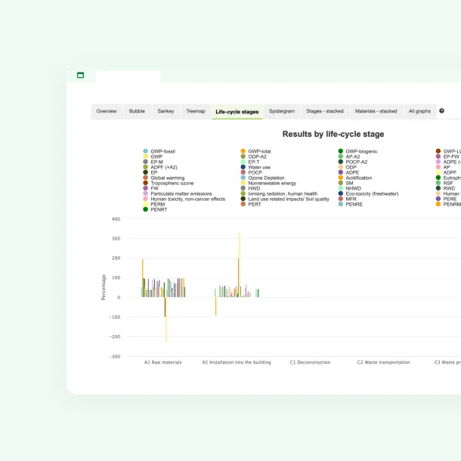
Task: Toggle the ODP-A2 legend entry
Action: coord(254,156)
